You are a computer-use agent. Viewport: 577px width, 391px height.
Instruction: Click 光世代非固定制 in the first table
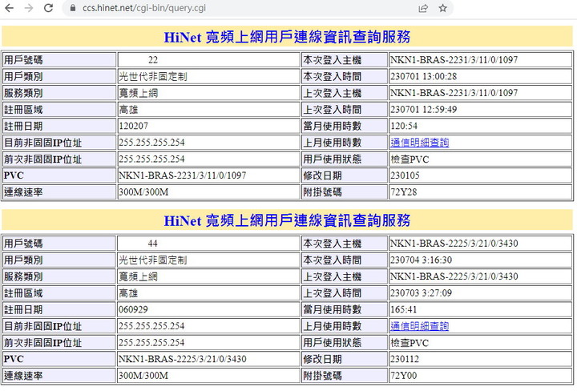[153, 76]
